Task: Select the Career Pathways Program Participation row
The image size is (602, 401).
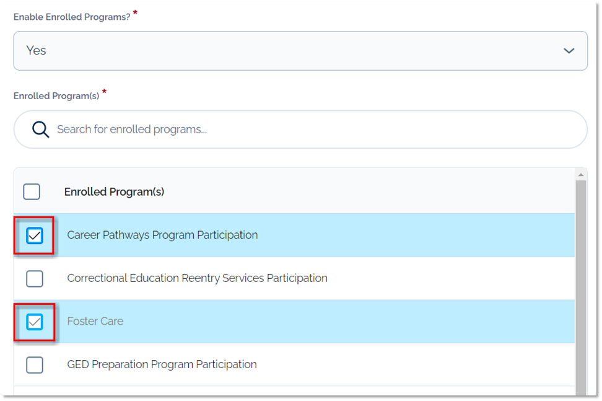Action: [161, 236]
